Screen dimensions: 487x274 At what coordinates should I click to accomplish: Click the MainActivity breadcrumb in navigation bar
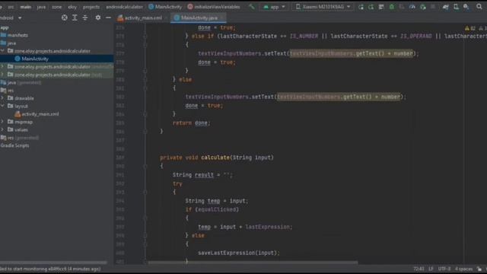click(x=165, y=7)
